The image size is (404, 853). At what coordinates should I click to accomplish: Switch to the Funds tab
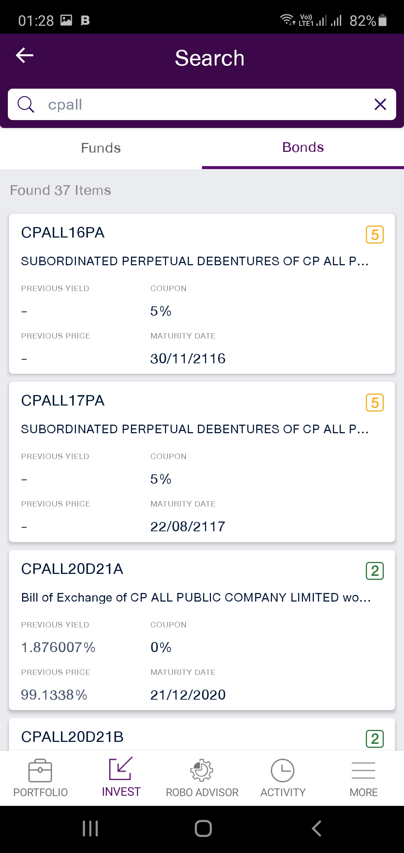click(x=101, y=148)
